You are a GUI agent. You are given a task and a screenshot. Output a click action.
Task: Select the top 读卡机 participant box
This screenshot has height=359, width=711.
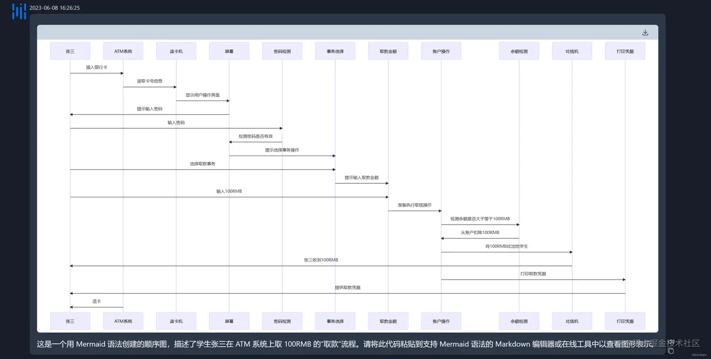[176, 51]
